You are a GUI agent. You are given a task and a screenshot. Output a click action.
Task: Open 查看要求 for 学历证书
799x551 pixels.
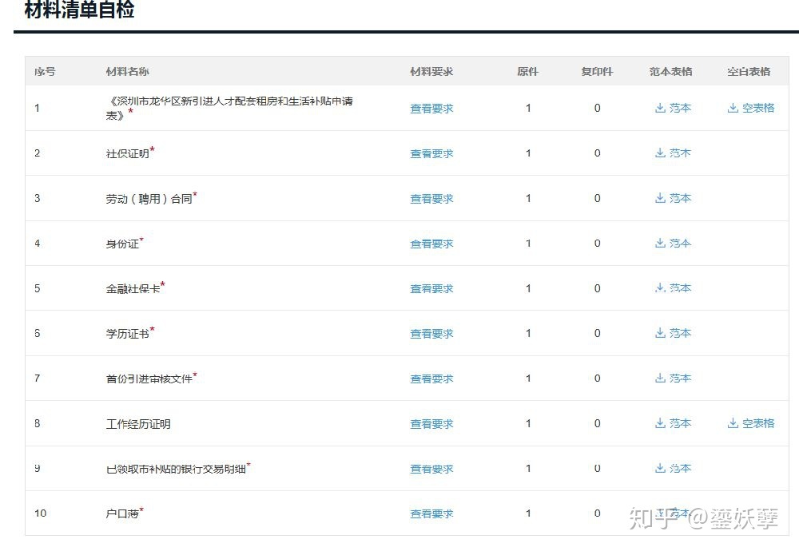pos(431,334)
